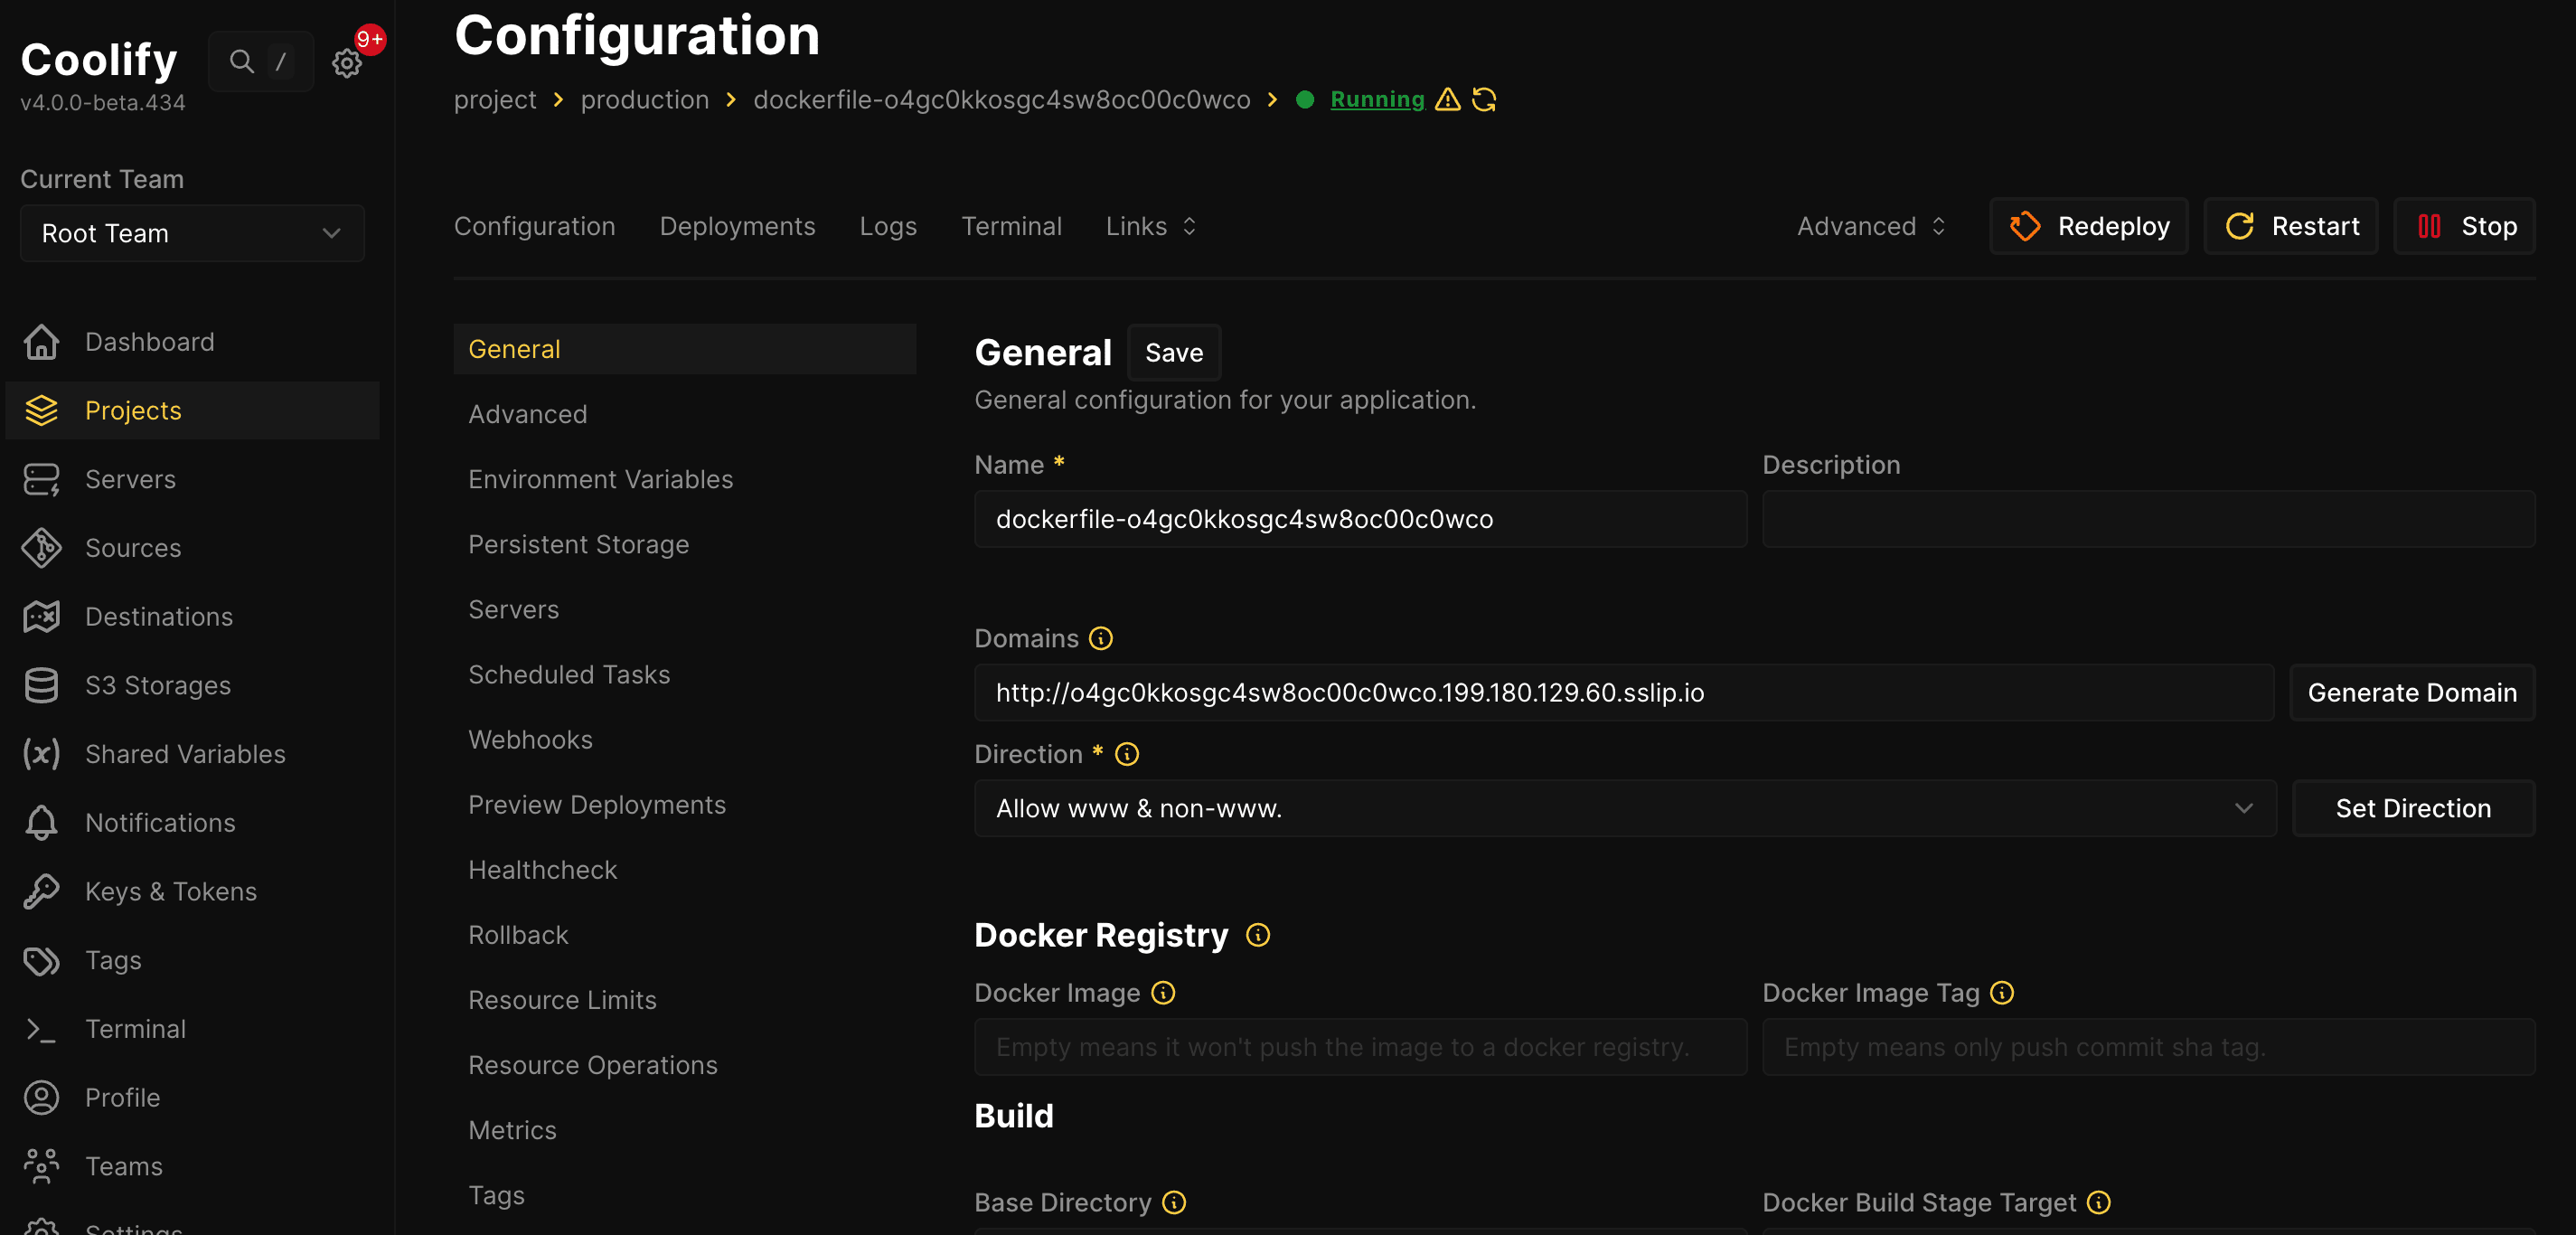Expand the Links menu
The width and height of the screenshot is (2576, 1235).
(x=1150, y=226)
